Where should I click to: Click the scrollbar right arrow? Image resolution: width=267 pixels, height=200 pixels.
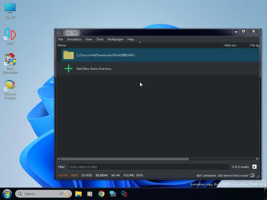coord(257,159)
